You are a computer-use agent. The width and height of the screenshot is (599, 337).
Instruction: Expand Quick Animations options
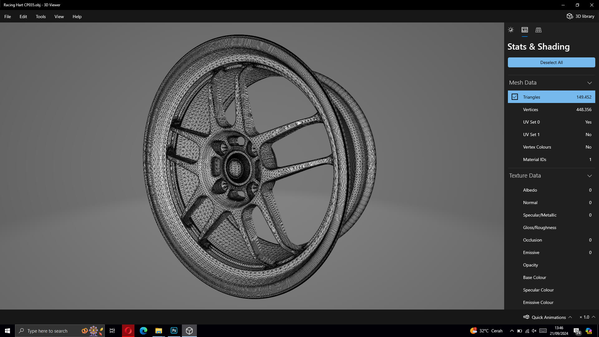(x=570, y=317)
